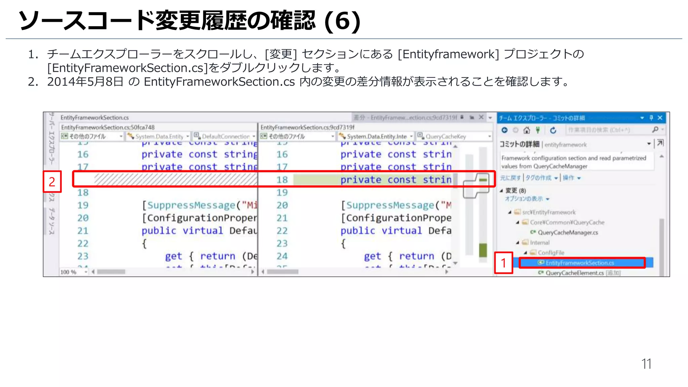Click the 元に戻す revert link
The image size is (688, 387).
[x=510, y=178]
